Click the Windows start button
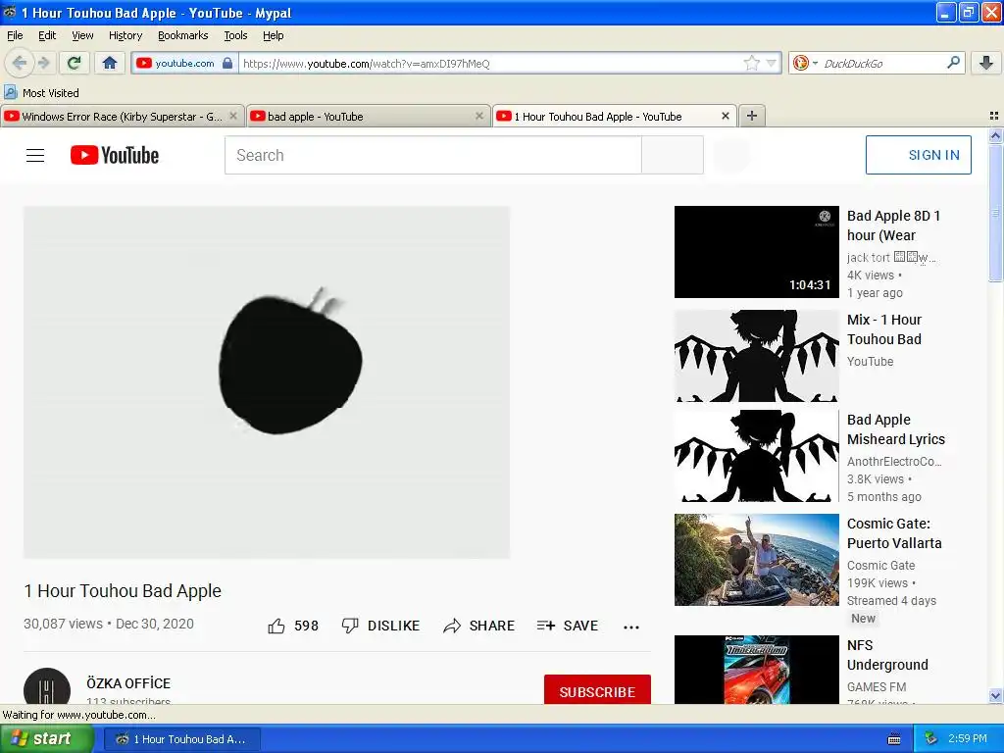The image size is (1004, 753). click(x=46, y=739)
